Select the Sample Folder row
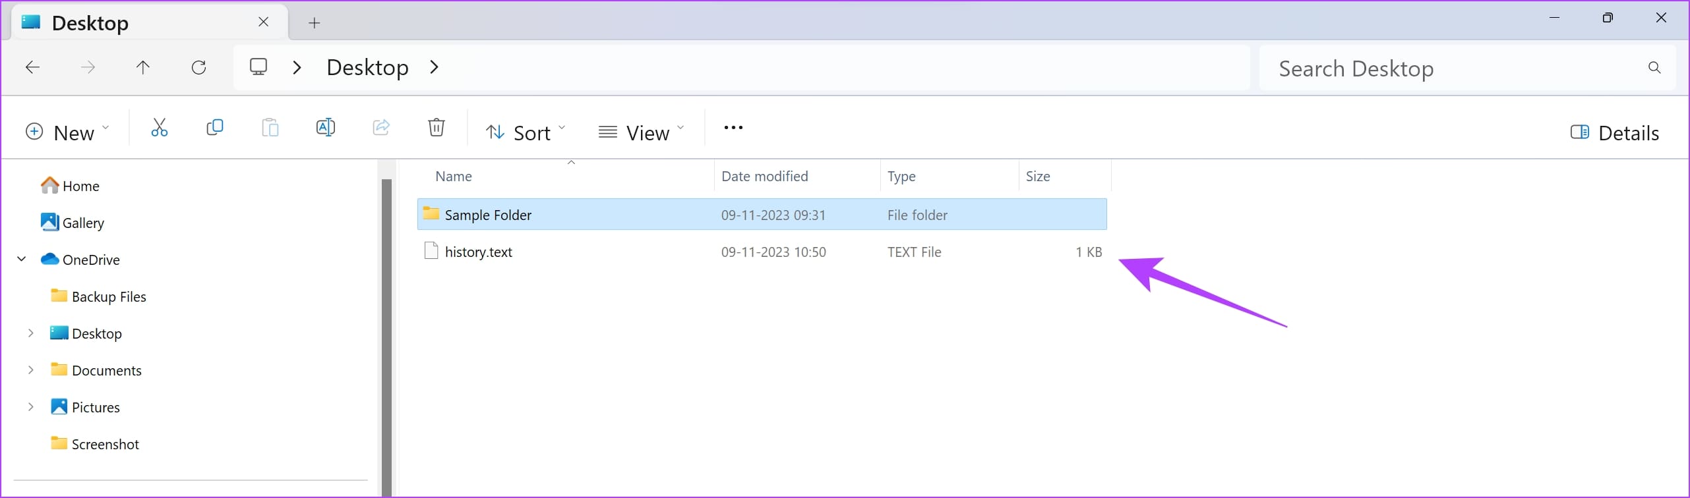Screen dimensions: 1690x498 tap(762, 214)
